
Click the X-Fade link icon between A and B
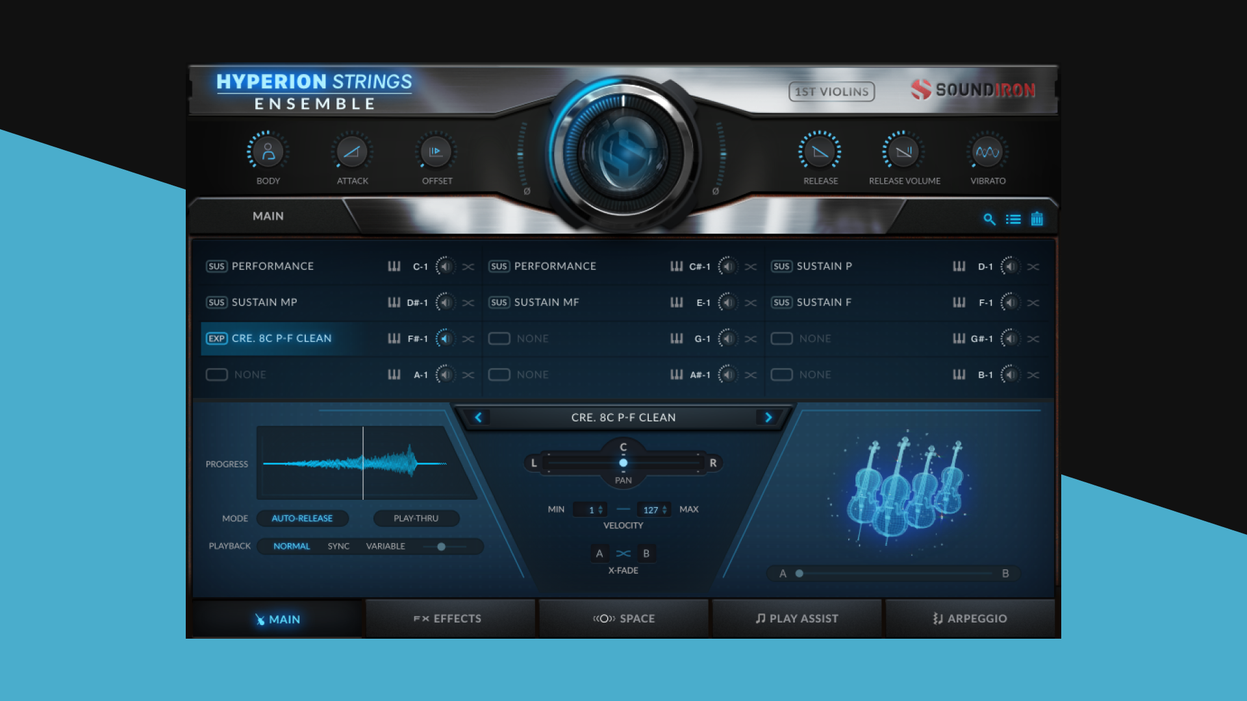(x=623, y=554)
